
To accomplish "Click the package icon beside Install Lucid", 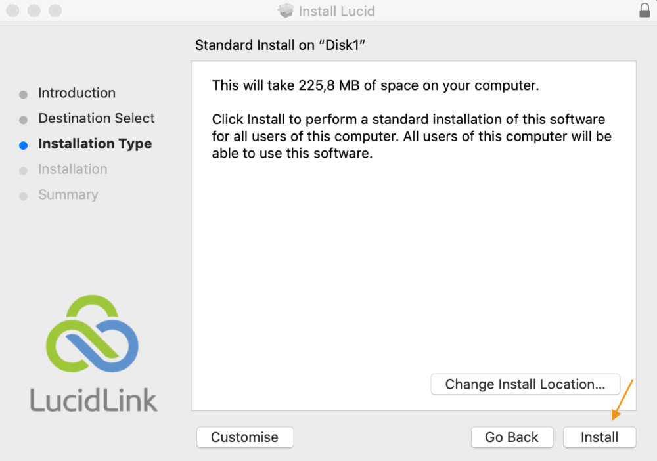I will (286, 11).
